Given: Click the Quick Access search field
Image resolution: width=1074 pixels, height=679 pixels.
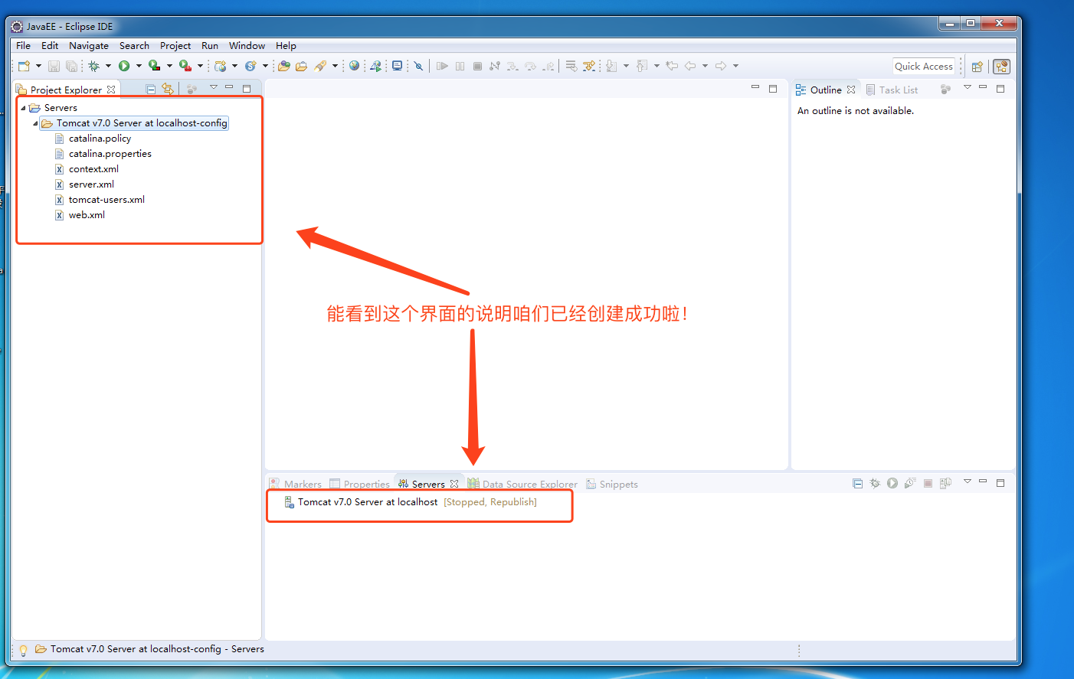Looking at the screenshot, I should coord(924,67).
